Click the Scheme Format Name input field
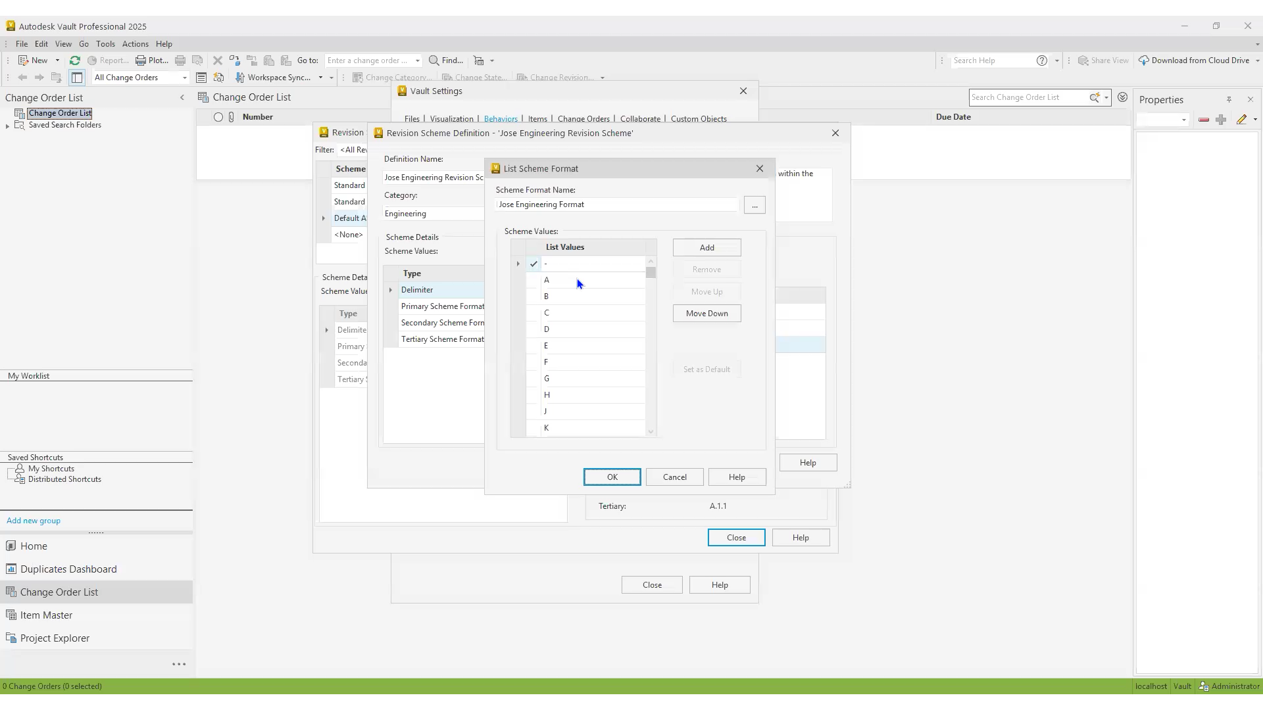This screenshot has width=1263, height=710. [618, 204]
